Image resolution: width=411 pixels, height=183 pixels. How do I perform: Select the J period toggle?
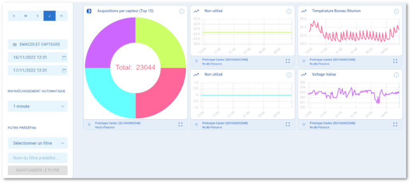coord(49,16)
